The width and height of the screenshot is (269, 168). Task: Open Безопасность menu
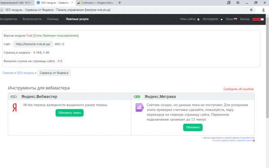[x=32, y=19]
